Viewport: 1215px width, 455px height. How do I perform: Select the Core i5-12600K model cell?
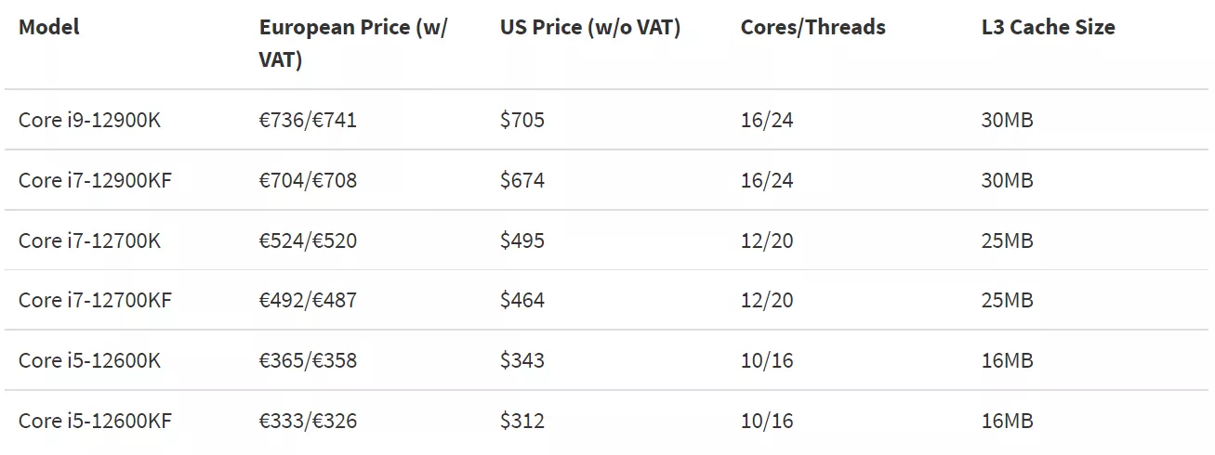point(90,360)
